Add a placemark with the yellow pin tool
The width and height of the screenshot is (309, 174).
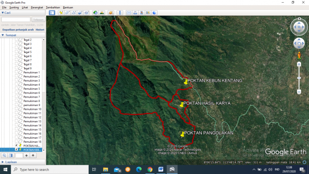click(x=61, y=13)
